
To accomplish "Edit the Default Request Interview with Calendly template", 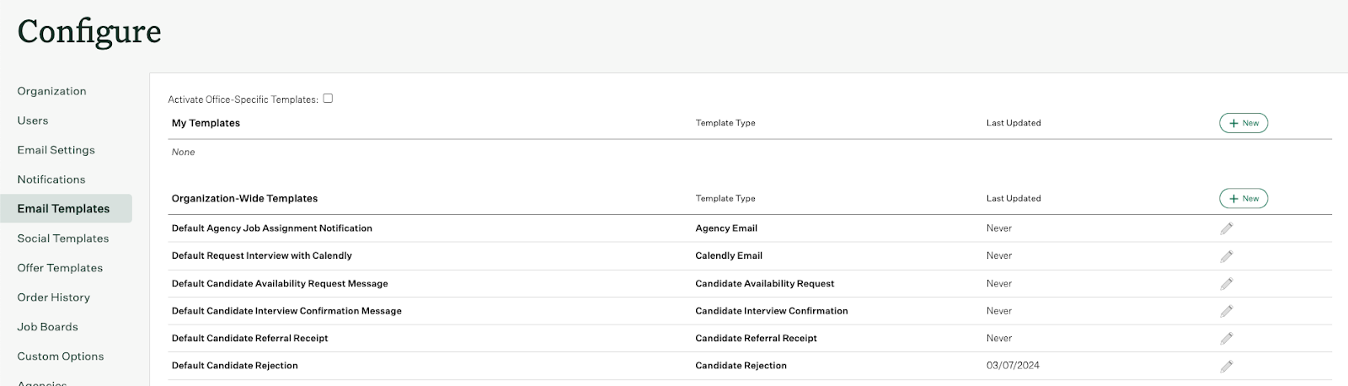I will tap(1227, 256).
